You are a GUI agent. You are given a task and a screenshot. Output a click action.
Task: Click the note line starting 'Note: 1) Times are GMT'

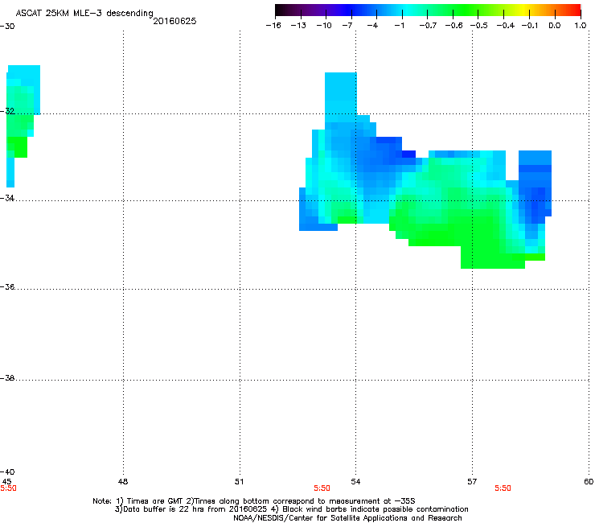click(x=254, y=501)
